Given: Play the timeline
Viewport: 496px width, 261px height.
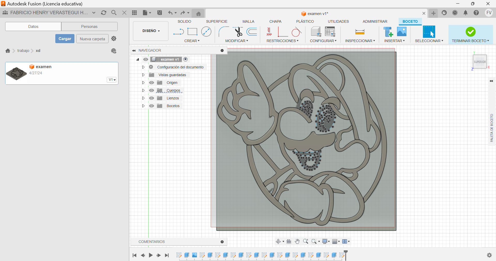Looking at the screenshot, I should point(151,255).
